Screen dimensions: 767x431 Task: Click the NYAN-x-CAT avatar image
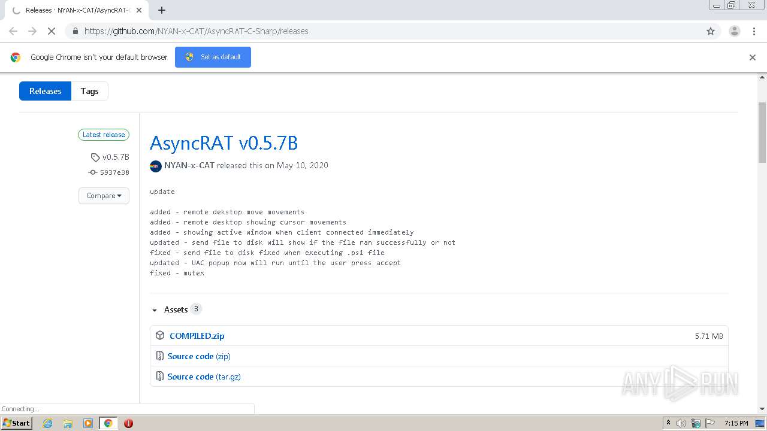pyautogui.click(x=156, y=166)
